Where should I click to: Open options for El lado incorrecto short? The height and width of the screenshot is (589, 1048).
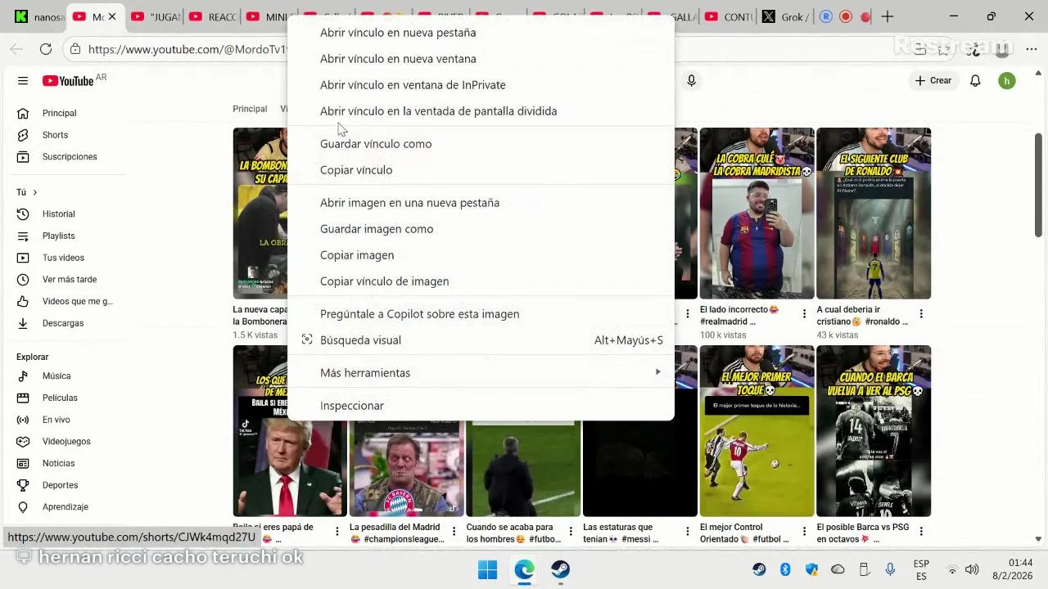[804, 313]
